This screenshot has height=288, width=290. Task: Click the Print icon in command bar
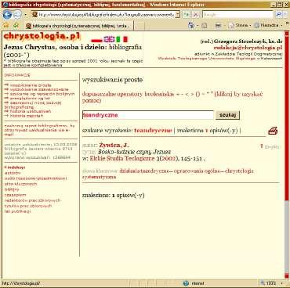click(218, 25)
